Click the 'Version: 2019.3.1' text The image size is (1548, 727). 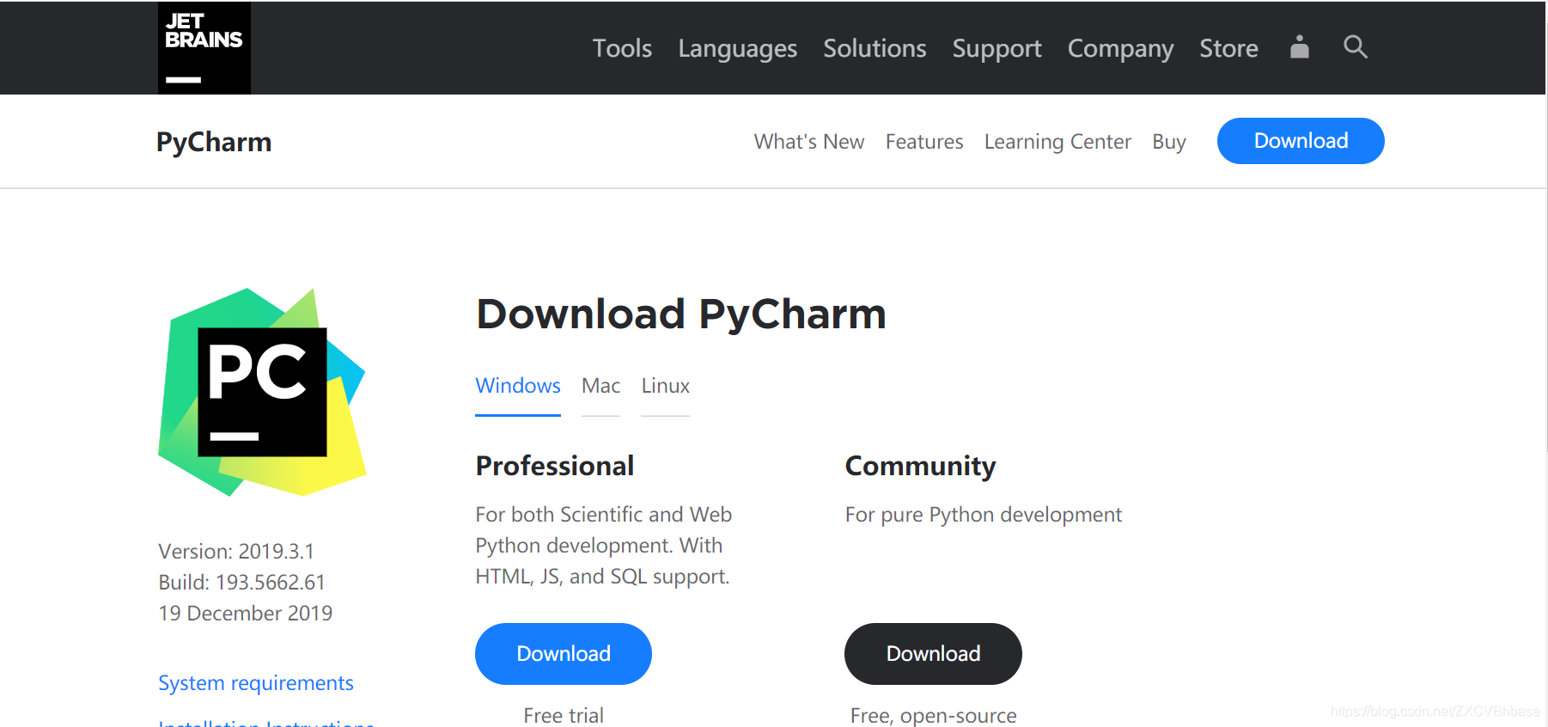(x=236, y=552)
